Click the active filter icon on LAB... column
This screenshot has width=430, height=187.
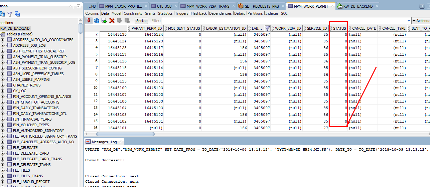click(x=267, y=28)
